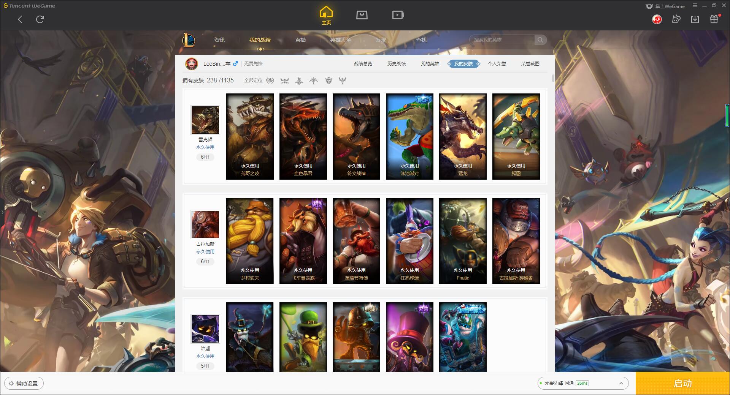This screenshot has height=395, width=730.
Task: Open the red user avatar in top bar
Action: tap(657, 19)
